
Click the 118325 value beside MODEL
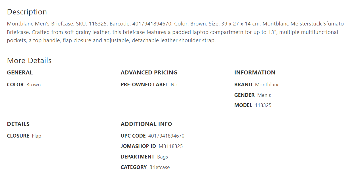pyautogui.click(x=263, y=105)
